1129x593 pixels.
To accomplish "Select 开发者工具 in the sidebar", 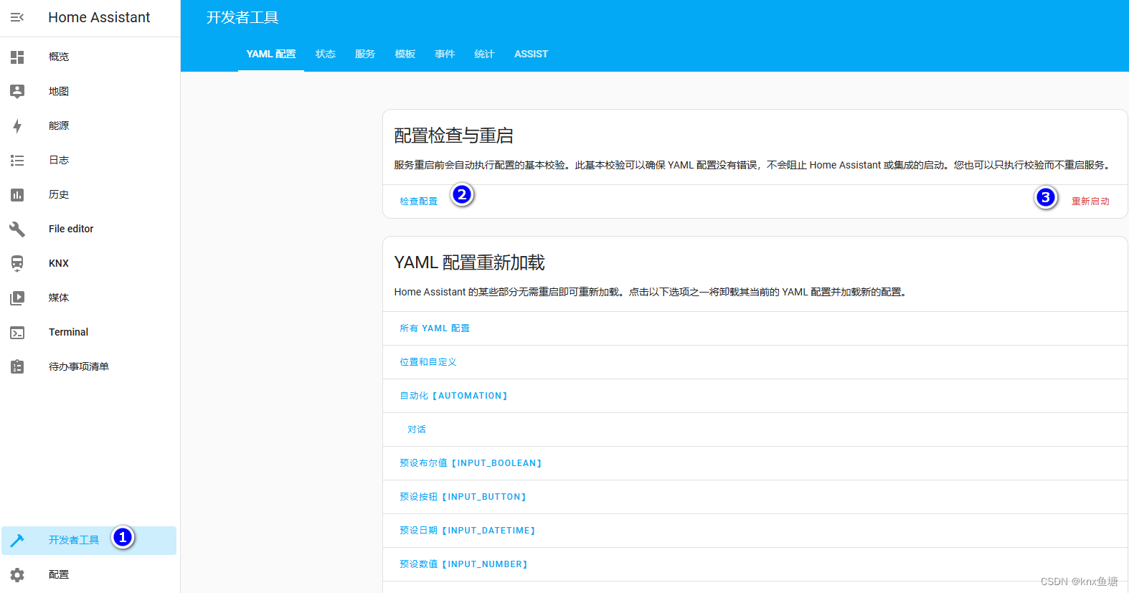I will click(89, 540).
